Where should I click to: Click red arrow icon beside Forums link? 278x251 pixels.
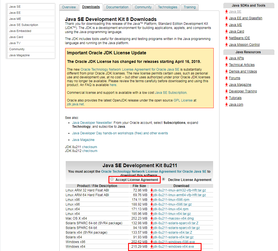tap(226, 78)
